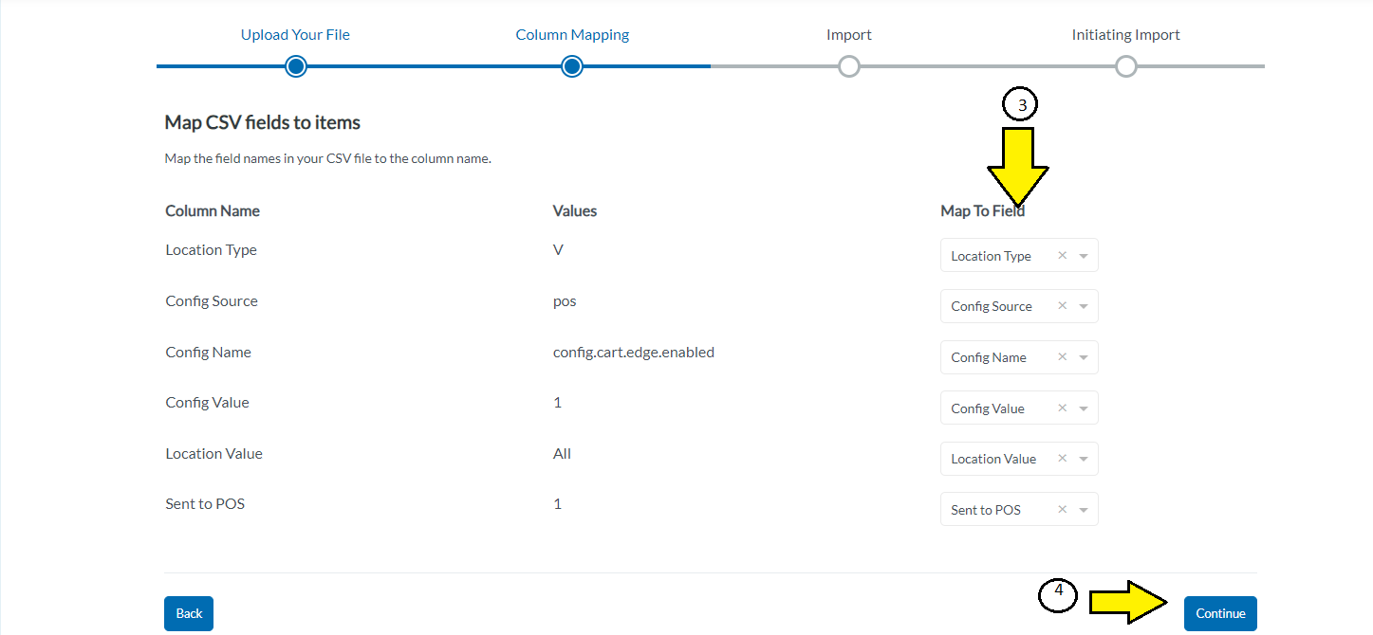Click the Import step label
This screenshot has width=1373, height=635.
pos(848,34)
